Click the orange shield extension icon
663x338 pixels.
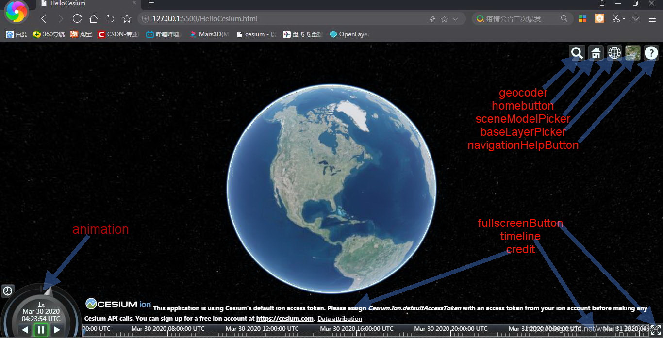click(x=600, y=18)
